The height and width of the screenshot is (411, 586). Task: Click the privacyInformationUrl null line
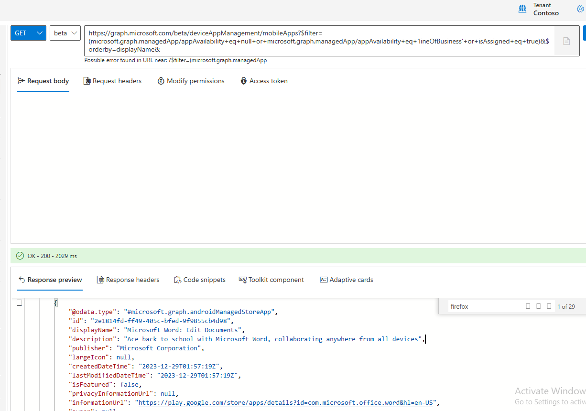pyautogui.click(x=124, y=393)
